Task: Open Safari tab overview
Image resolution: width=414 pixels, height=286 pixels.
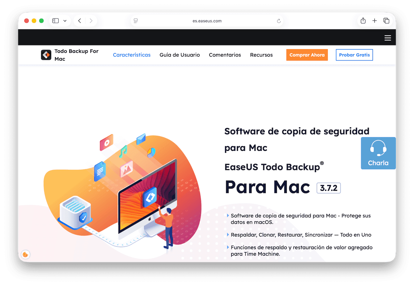Action: click(x=387, y=21)
